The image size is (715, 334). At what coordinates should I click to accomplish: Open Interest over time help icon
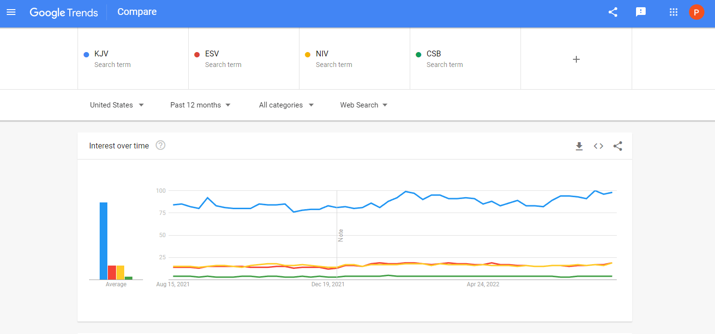(161, 146)
